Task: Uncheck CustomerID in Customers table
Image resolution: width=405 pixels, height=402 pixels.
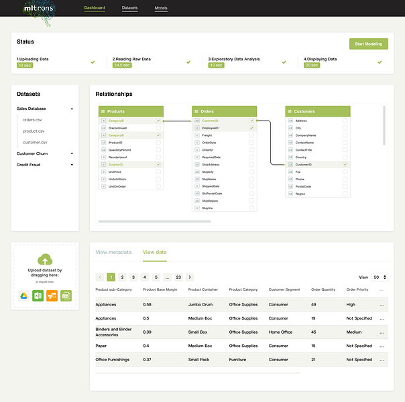Action: point(345,165)
